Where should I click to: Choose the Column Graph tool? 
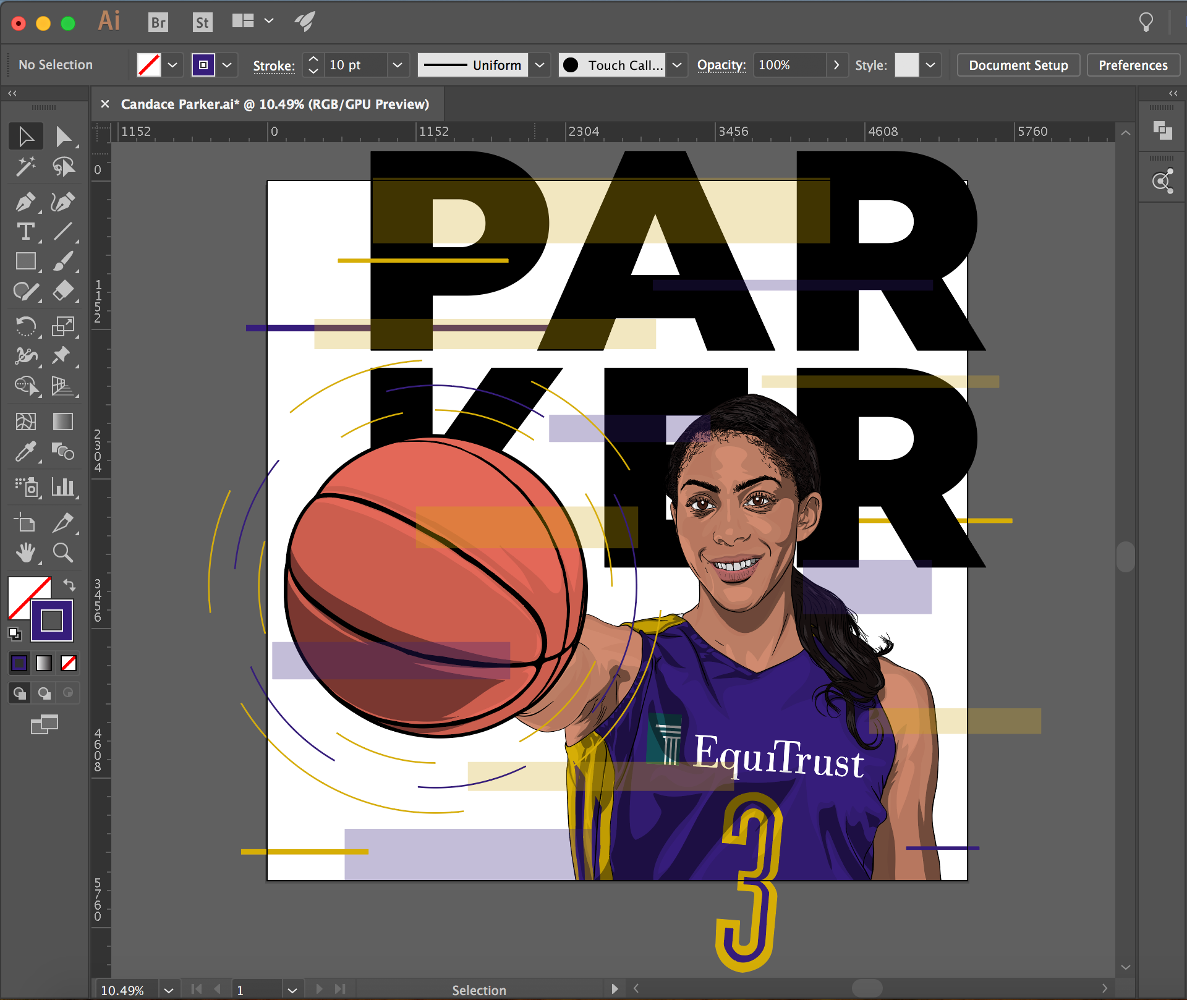tap(63, 487)
